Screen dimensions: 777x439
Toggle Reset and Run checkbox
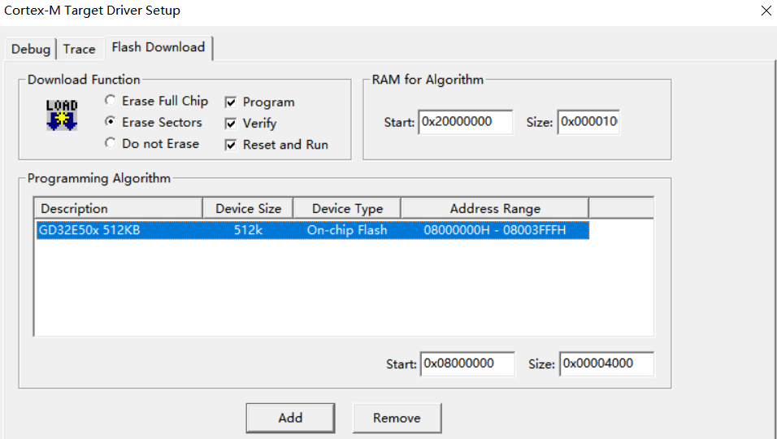(231, 145)
